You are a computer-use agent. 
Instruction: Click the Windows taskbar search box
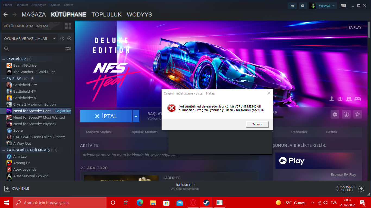click(60, 203)
